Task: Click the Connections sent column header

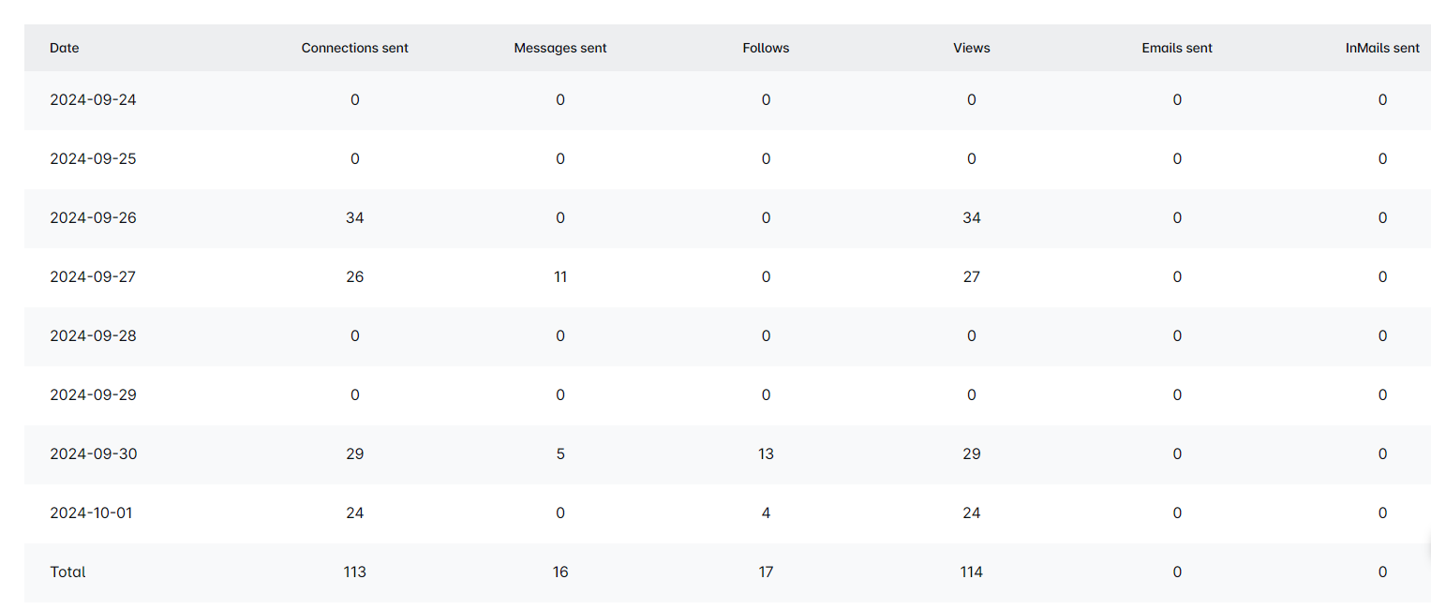Action: tap(354, 48)
